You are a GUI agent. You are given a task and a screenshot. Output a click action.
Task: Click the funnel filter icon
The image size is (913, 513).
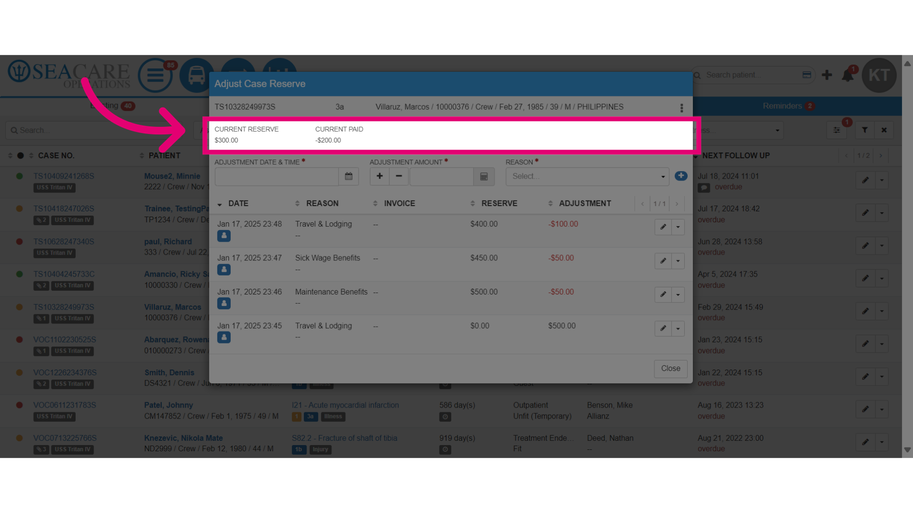[865, 130]
